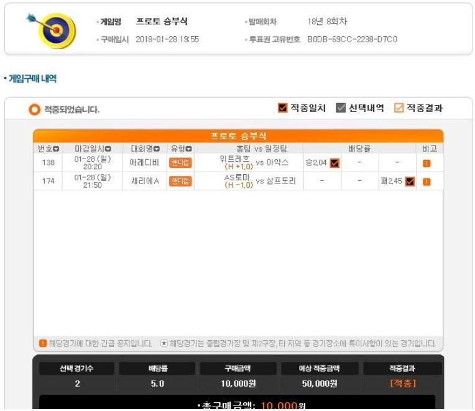475x411 pixels.
Task: Toggle the 승 2.04 checkbox
Action: pyautogui.click(x=334, y=163)
